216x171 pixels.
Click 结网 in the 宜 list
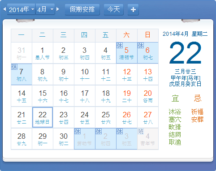pos(175,135)
